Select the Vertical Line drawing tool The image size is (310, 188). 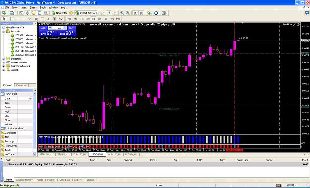(x=18, y=19)
